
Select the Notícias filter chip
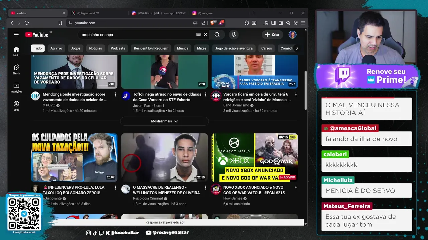pos(95,48)
